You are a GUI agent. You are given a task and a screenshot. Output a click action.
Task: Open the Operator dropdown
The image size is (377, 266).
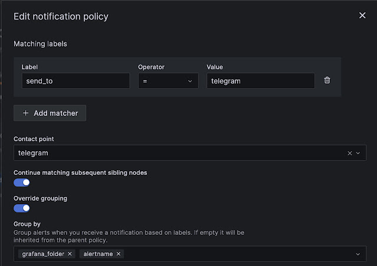coord(168,81)
